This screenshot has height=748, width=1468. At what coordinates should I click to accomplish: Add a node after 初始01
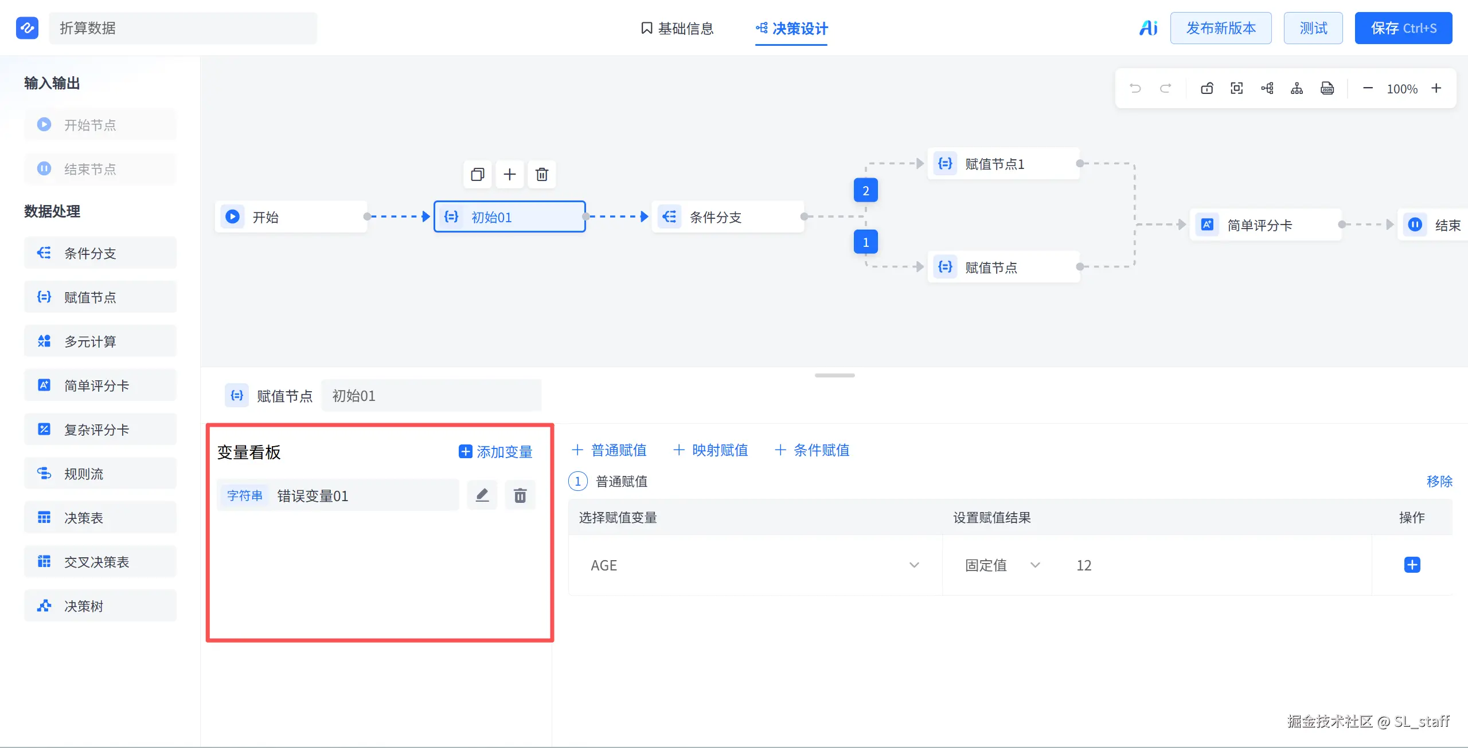click(x=510, y=174)
